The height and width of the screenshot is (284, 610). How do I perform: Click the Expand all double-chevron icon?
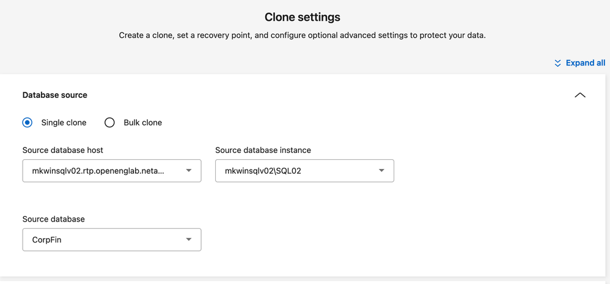(557, 63)
